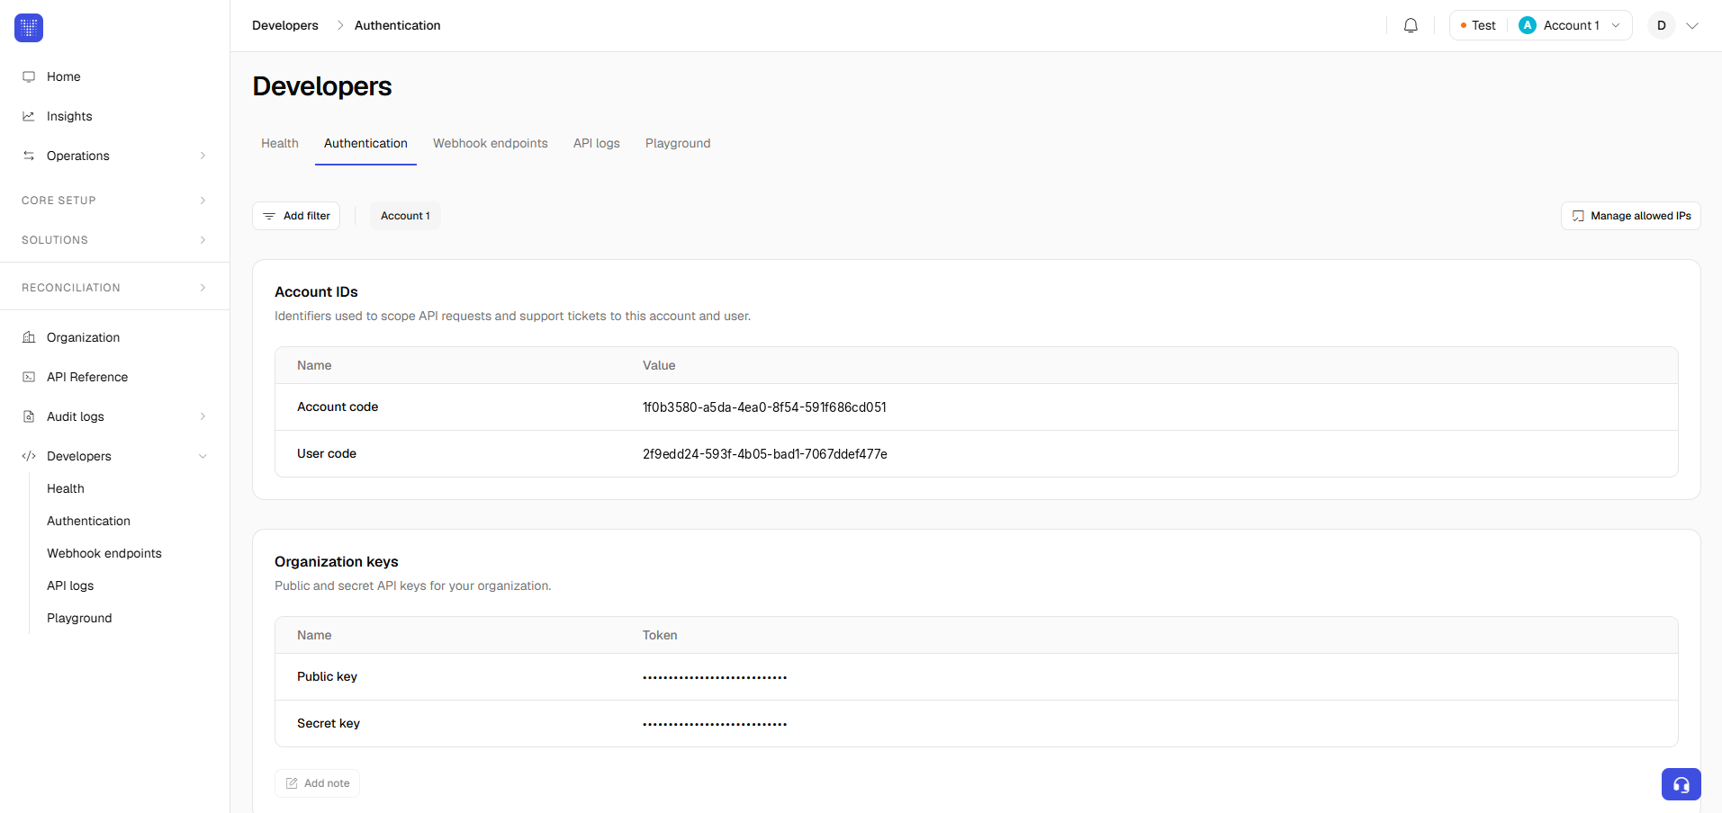Click the Add note button
The image size is (1722, 813).
pyautogui.click(x=317, y=783)
